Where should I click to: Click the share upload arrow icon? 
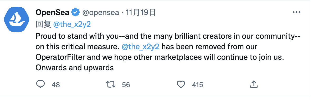click(253, 84)
